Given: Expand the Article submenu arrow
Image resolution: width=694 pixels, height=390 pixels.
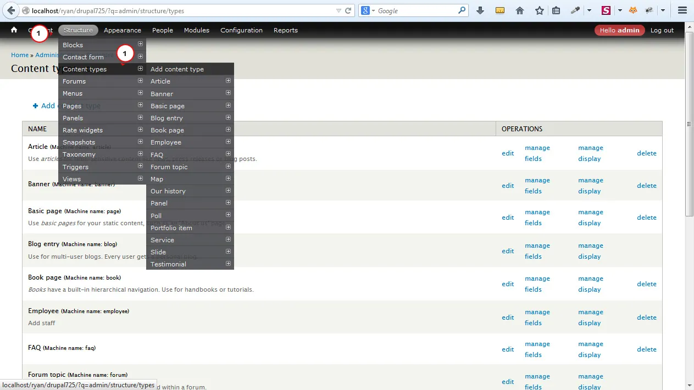Looking at the screenshot, I should click(x=228, y=81).
